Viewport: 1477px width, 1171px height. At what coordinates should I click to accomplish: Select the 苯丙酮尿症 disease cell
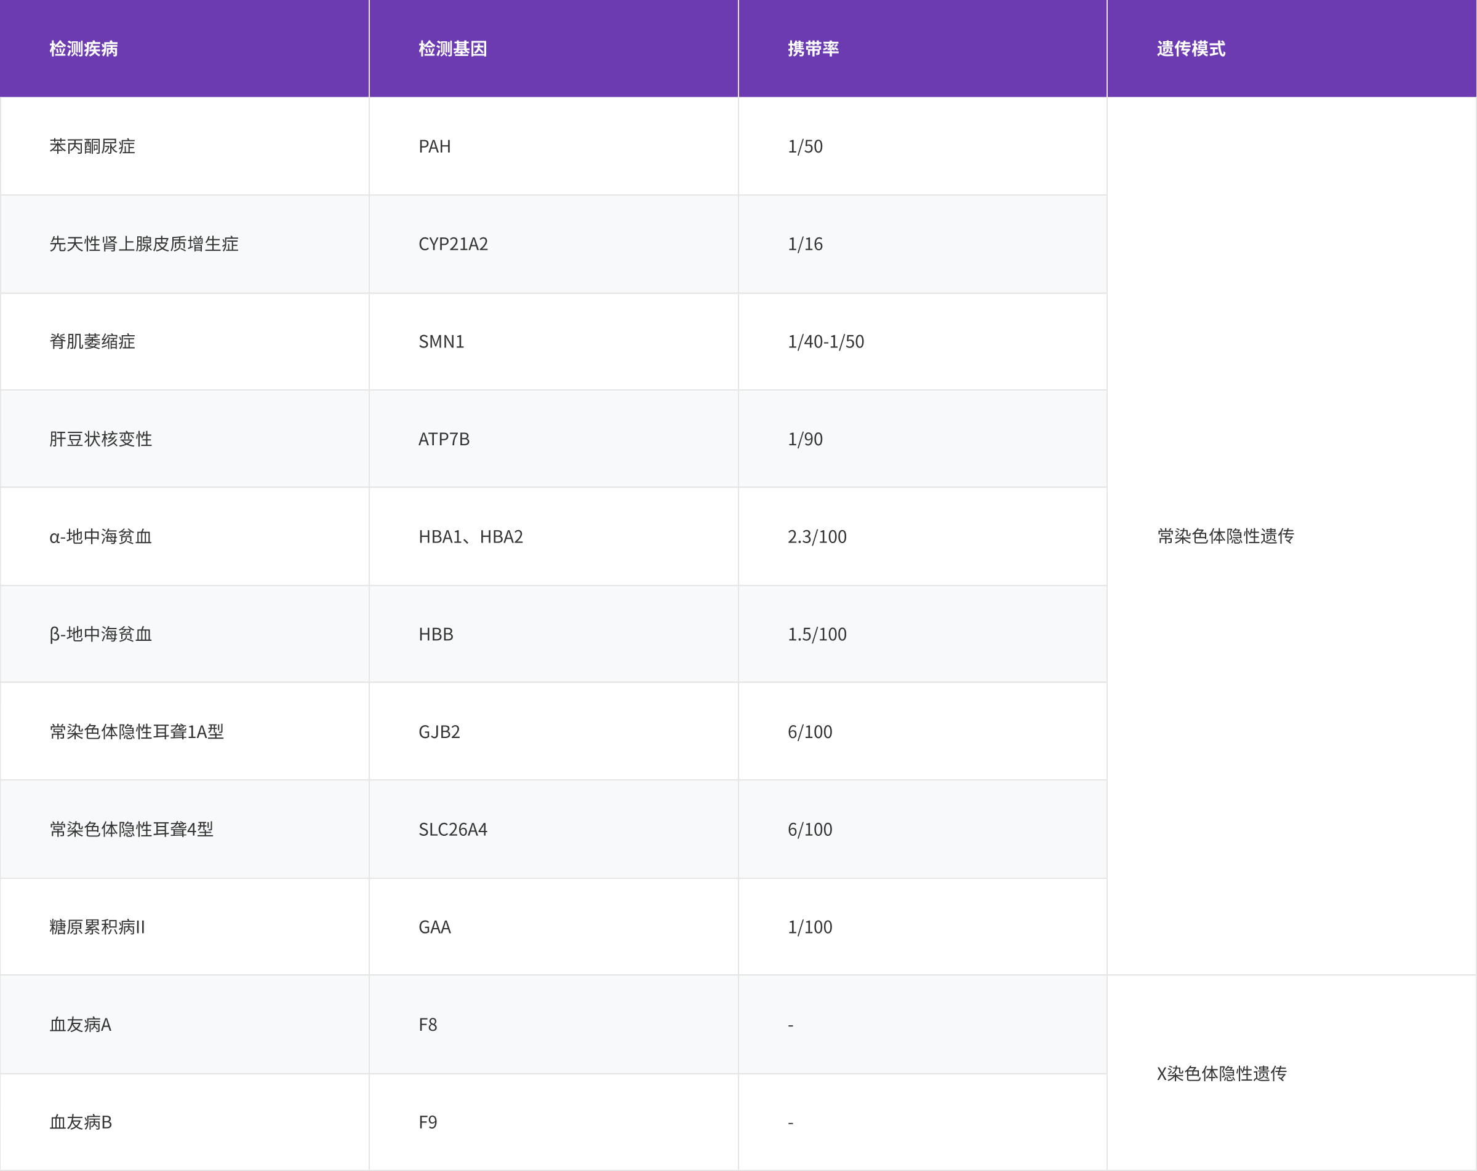(92, 146)
